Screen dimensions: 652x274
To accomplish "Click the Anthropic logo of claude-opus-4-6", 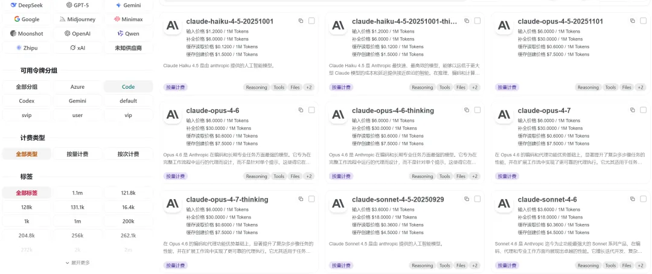I will [x=173, y=115].
